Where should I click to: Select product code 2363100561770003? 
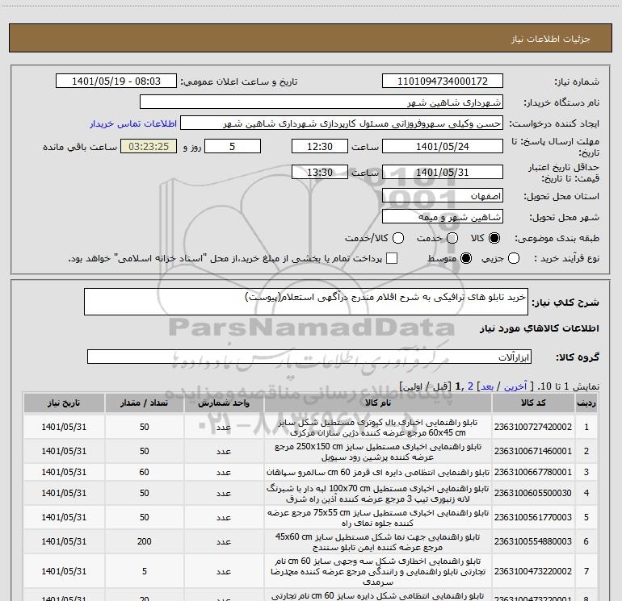pyautogui.click(x=533, y=517)
